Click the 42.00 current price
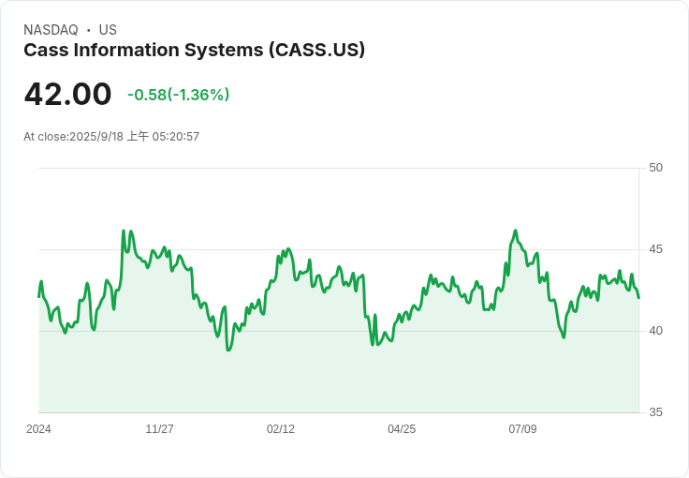This screenshot has width=689, height=478. 67,94
